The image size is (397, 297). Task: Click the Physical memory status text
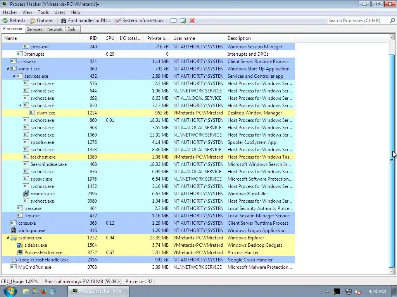click(x=83, y=282)
